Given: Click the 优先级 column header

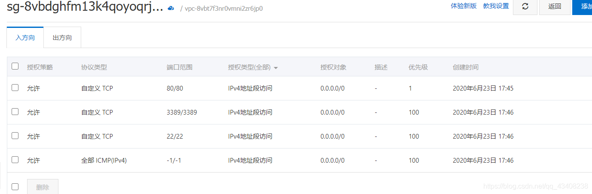Looking at the screenshot, I should pyautogui.click(x=418, y=67).
